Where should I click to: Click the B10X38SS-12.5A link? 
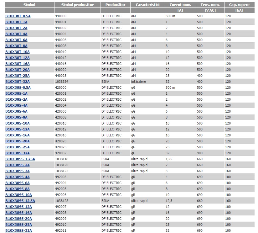point(20,201)
